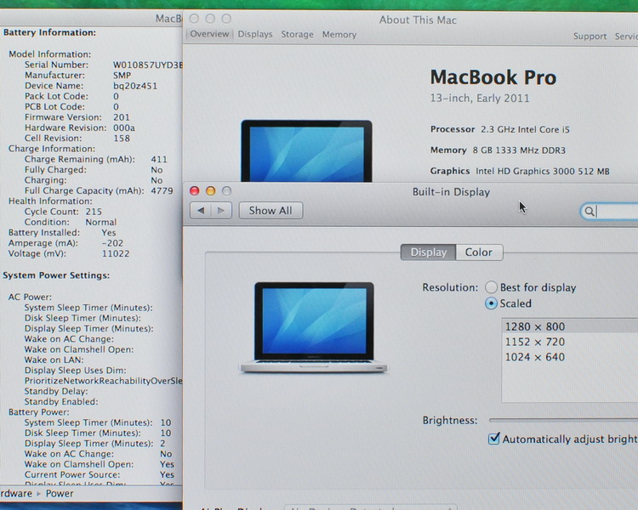Click the Battery Power section label
Screen dimensions: 638x510
coord(38,412)
